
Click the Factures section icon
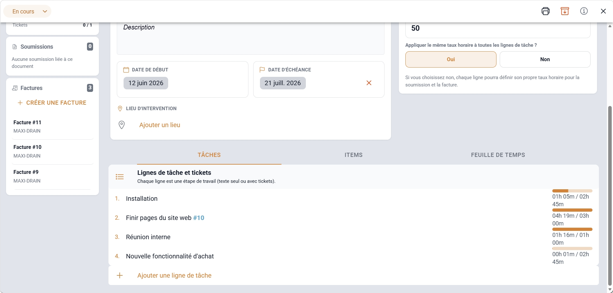point(15,88)
